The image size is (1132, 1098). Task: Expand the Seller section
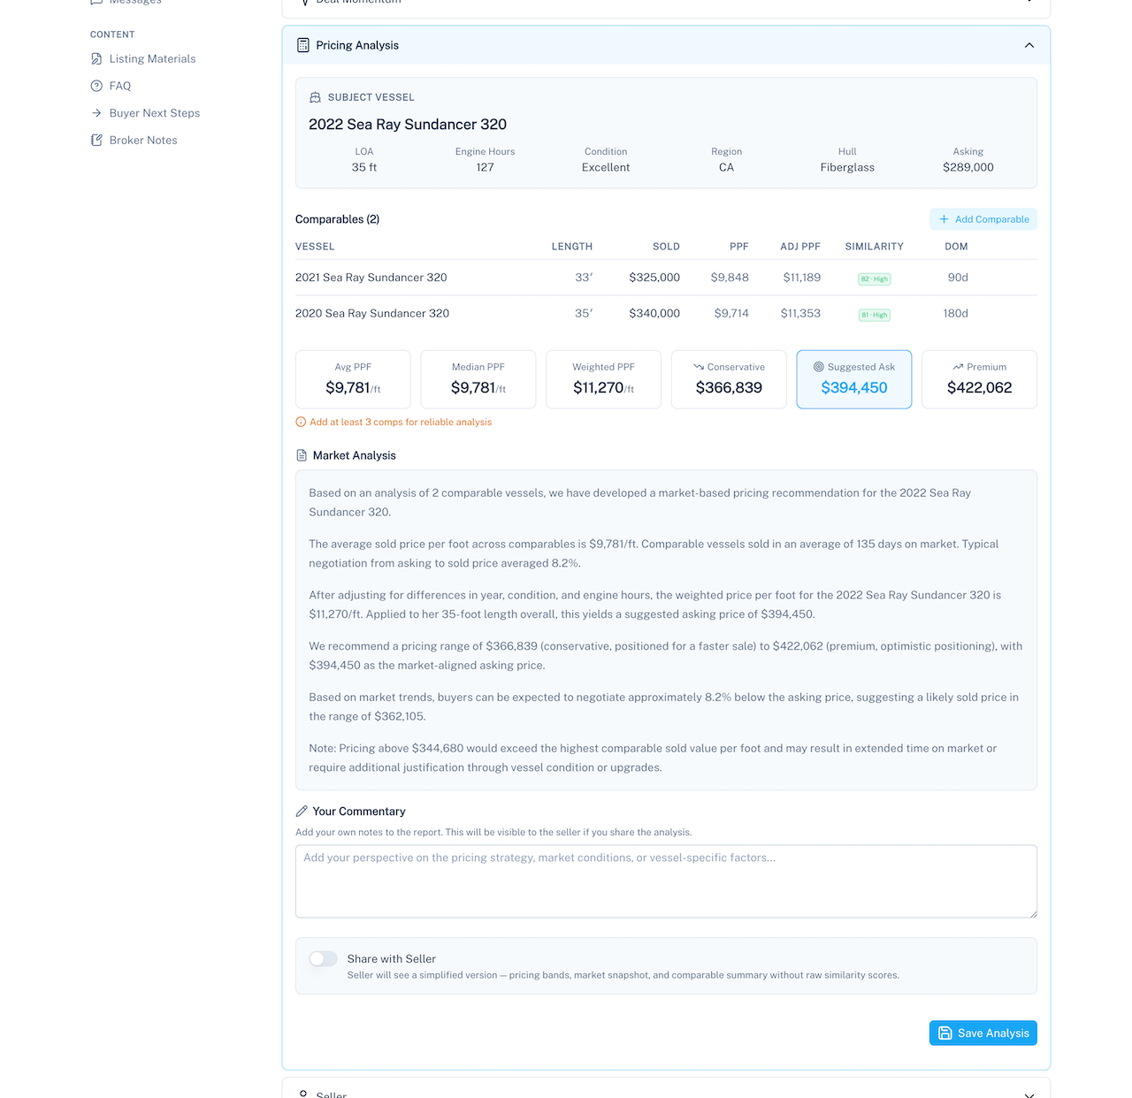1029,1094
